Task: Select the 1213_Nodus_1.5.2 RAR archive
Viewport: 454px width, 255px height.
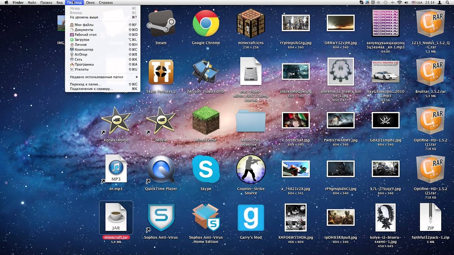Action: click(x=430, y=23)
